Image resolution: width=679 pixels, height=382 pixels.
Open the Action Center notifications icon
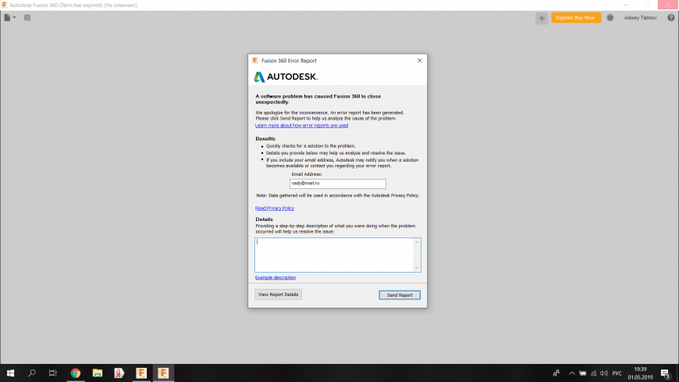pyautogui.click(x=666, y=373)
